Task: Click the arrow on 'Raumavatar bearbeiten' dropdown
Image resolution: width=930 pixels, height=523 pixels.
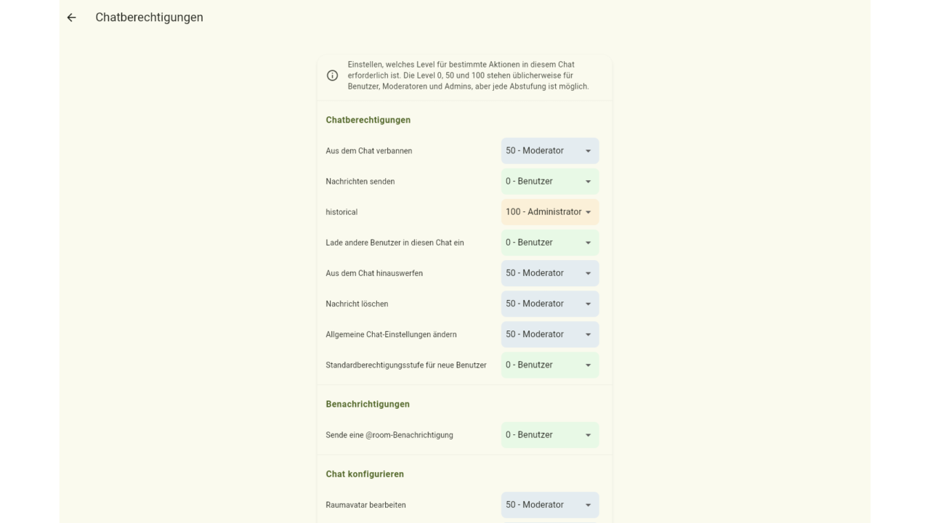Action: point(589,506)
